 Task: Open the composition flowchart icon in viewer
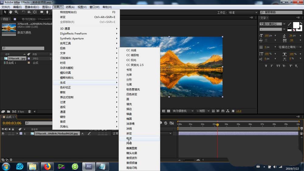pos(228,111)
